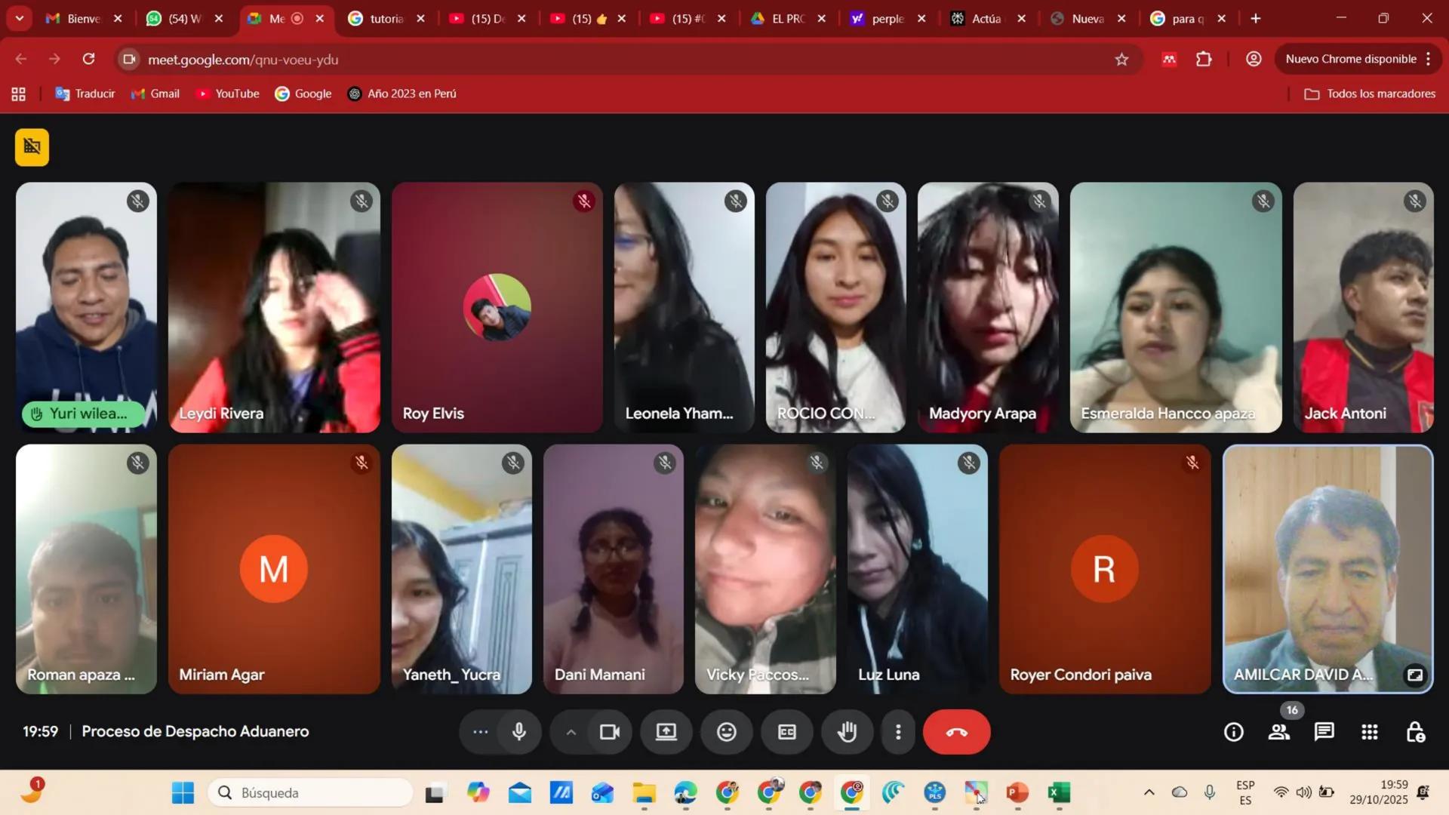Open the emoji reactions button
This screenshot has width=1449, height=815.
click(726, 732)
